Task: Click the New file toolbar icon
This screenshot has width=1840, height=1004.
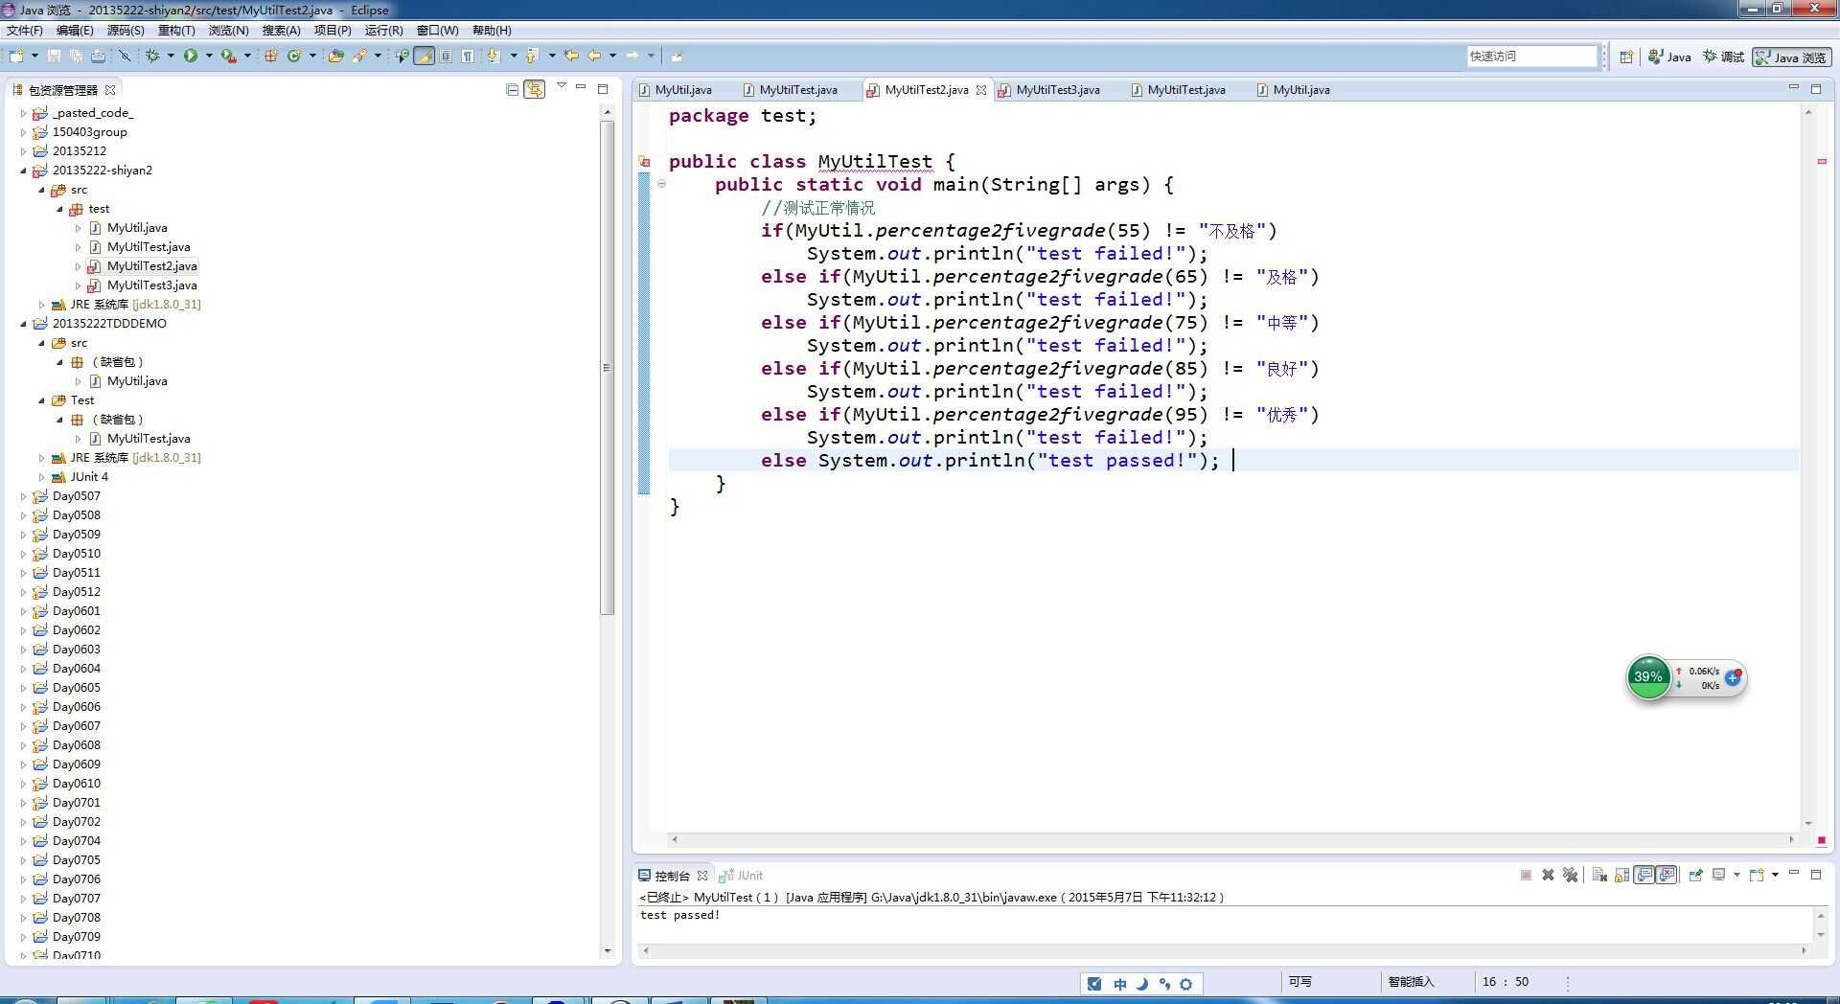Action: click(x=16, y=57)
